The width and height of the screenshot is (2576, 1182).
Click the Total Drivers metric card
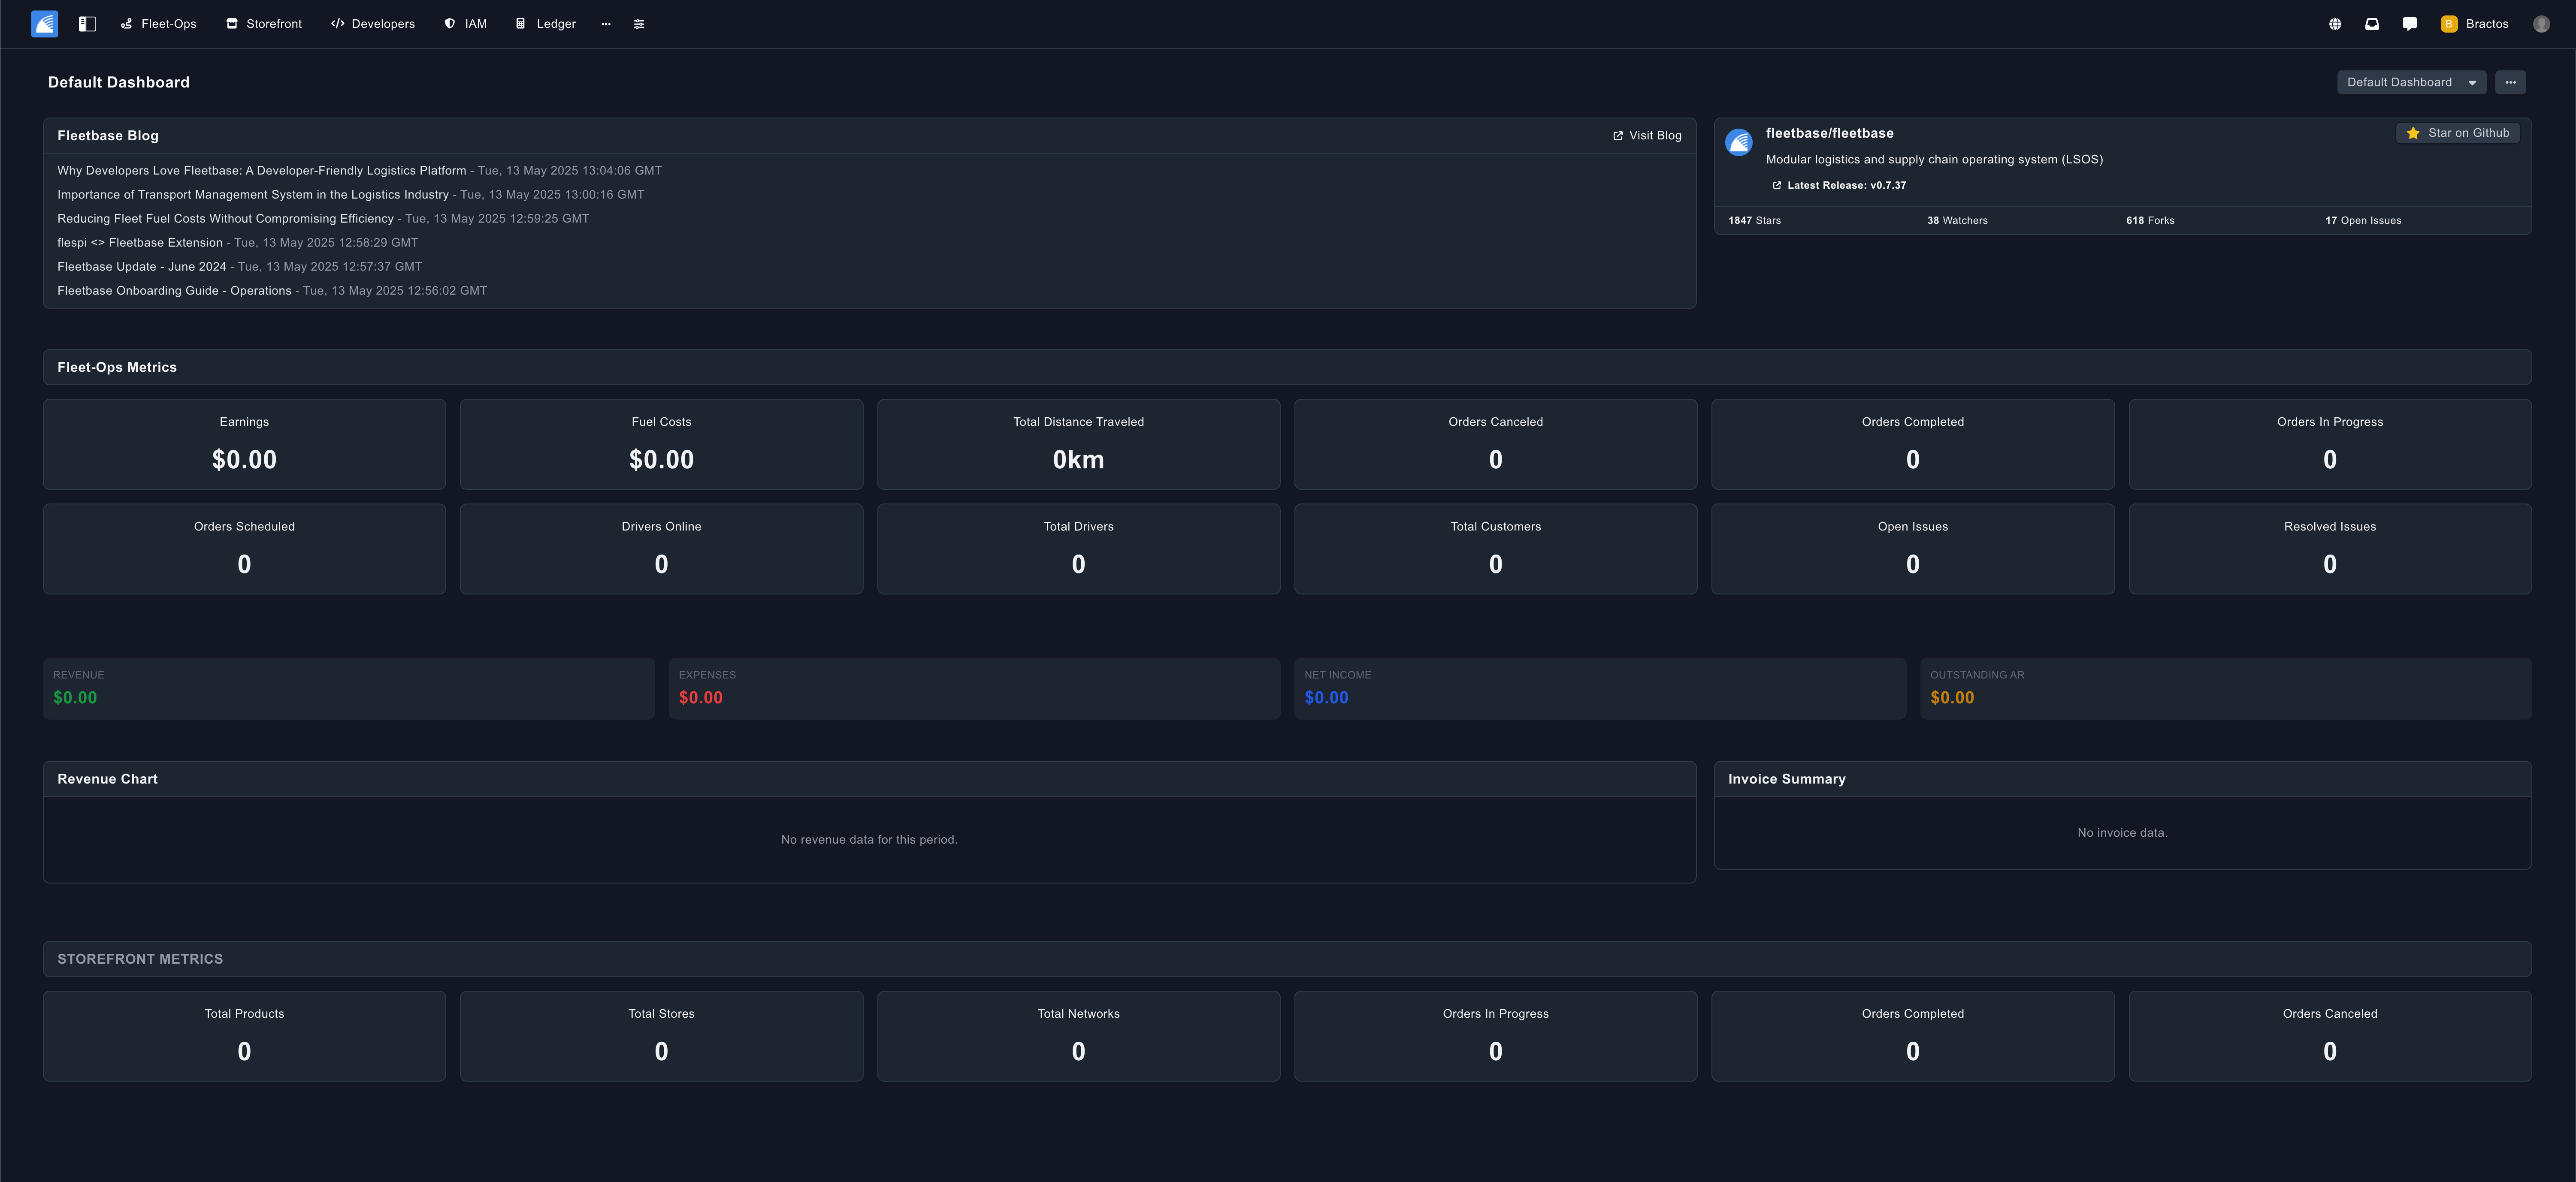coord(1078,549)
